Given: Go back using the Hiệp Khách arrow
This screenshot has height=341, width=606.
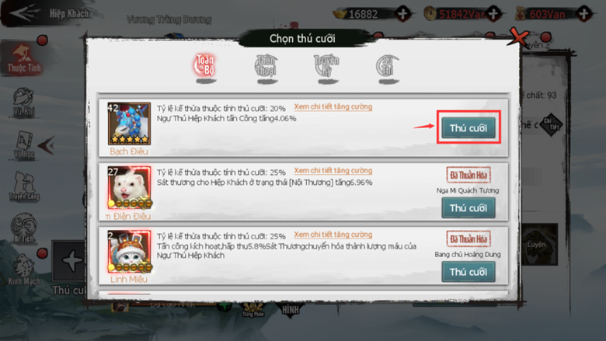Looking at the screenshot, I should coord(26,12).
